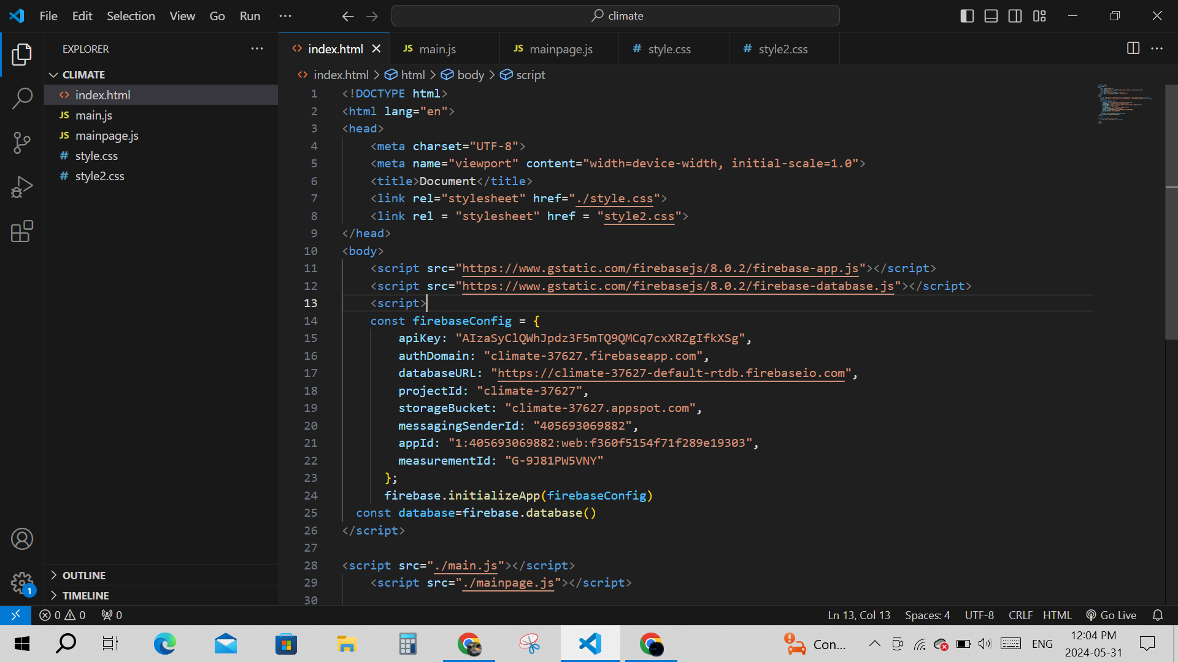Open the Source Control view
Viewport: 1178px width, 662px height.
[x=22, y=143]
